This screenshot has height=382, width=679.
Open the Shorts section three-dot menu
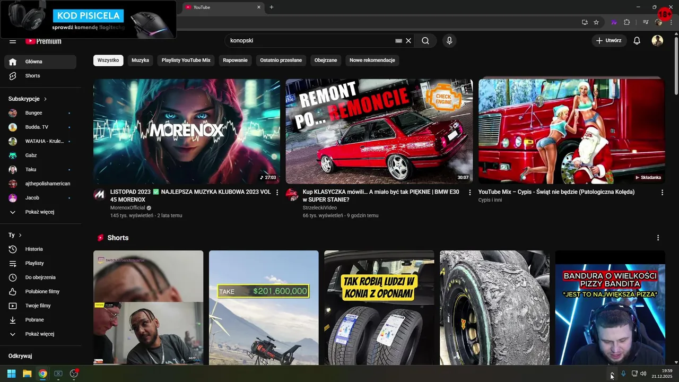pyautogui.click(x=658, y=238)
